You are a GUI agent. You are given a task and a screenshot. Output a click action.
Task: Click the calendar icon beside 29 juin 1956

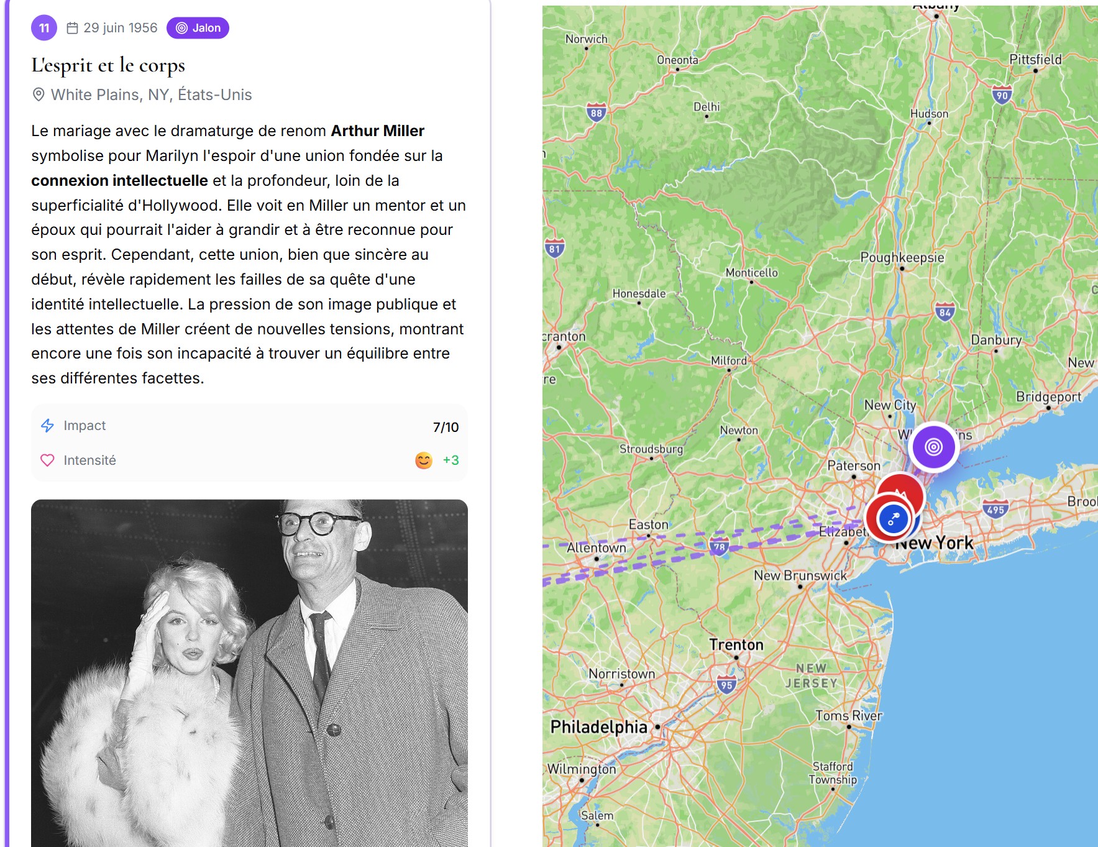click(x=73, y=28)
